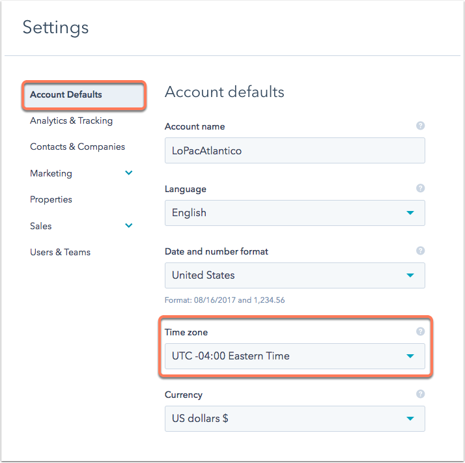The width and height of the screenshot is (465, 463).
Task: Click help icon beside Time zone
Action: pyautogui.click(x=420, y=331)
